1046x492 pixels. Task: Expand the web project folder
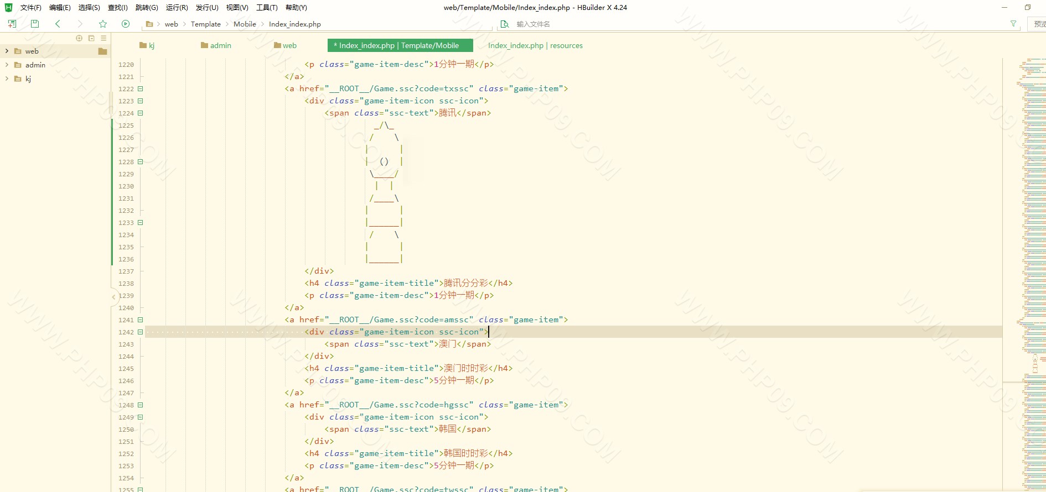[x=7, y=51]
